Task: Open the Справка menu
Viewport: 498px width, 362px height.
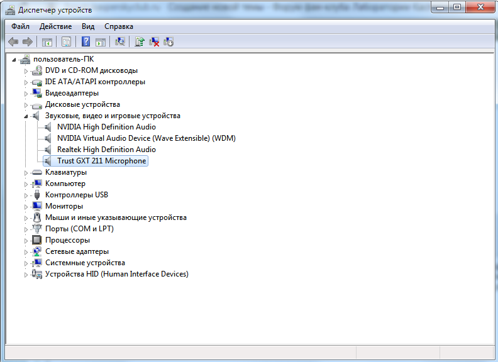Action: coord(119,26)
